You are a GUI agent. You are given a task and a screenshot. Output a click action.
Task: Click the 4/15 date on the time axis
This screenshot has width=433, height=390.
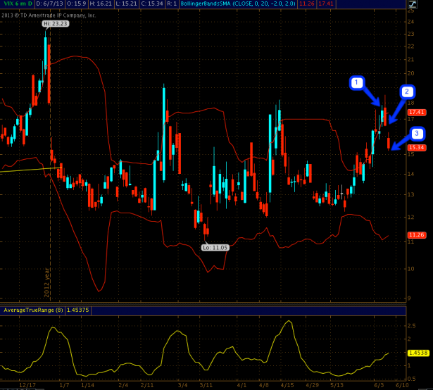pyautogui.click(x=287, y=386)
